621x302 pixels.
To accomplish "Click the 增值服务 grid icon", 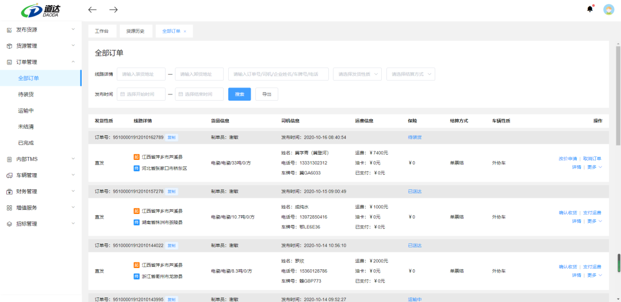I will (x=10, y=208).
